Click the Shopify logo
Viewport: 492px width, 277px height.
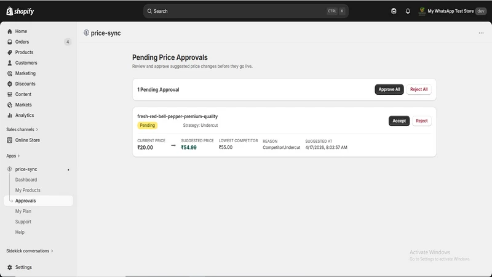point(20,11)
